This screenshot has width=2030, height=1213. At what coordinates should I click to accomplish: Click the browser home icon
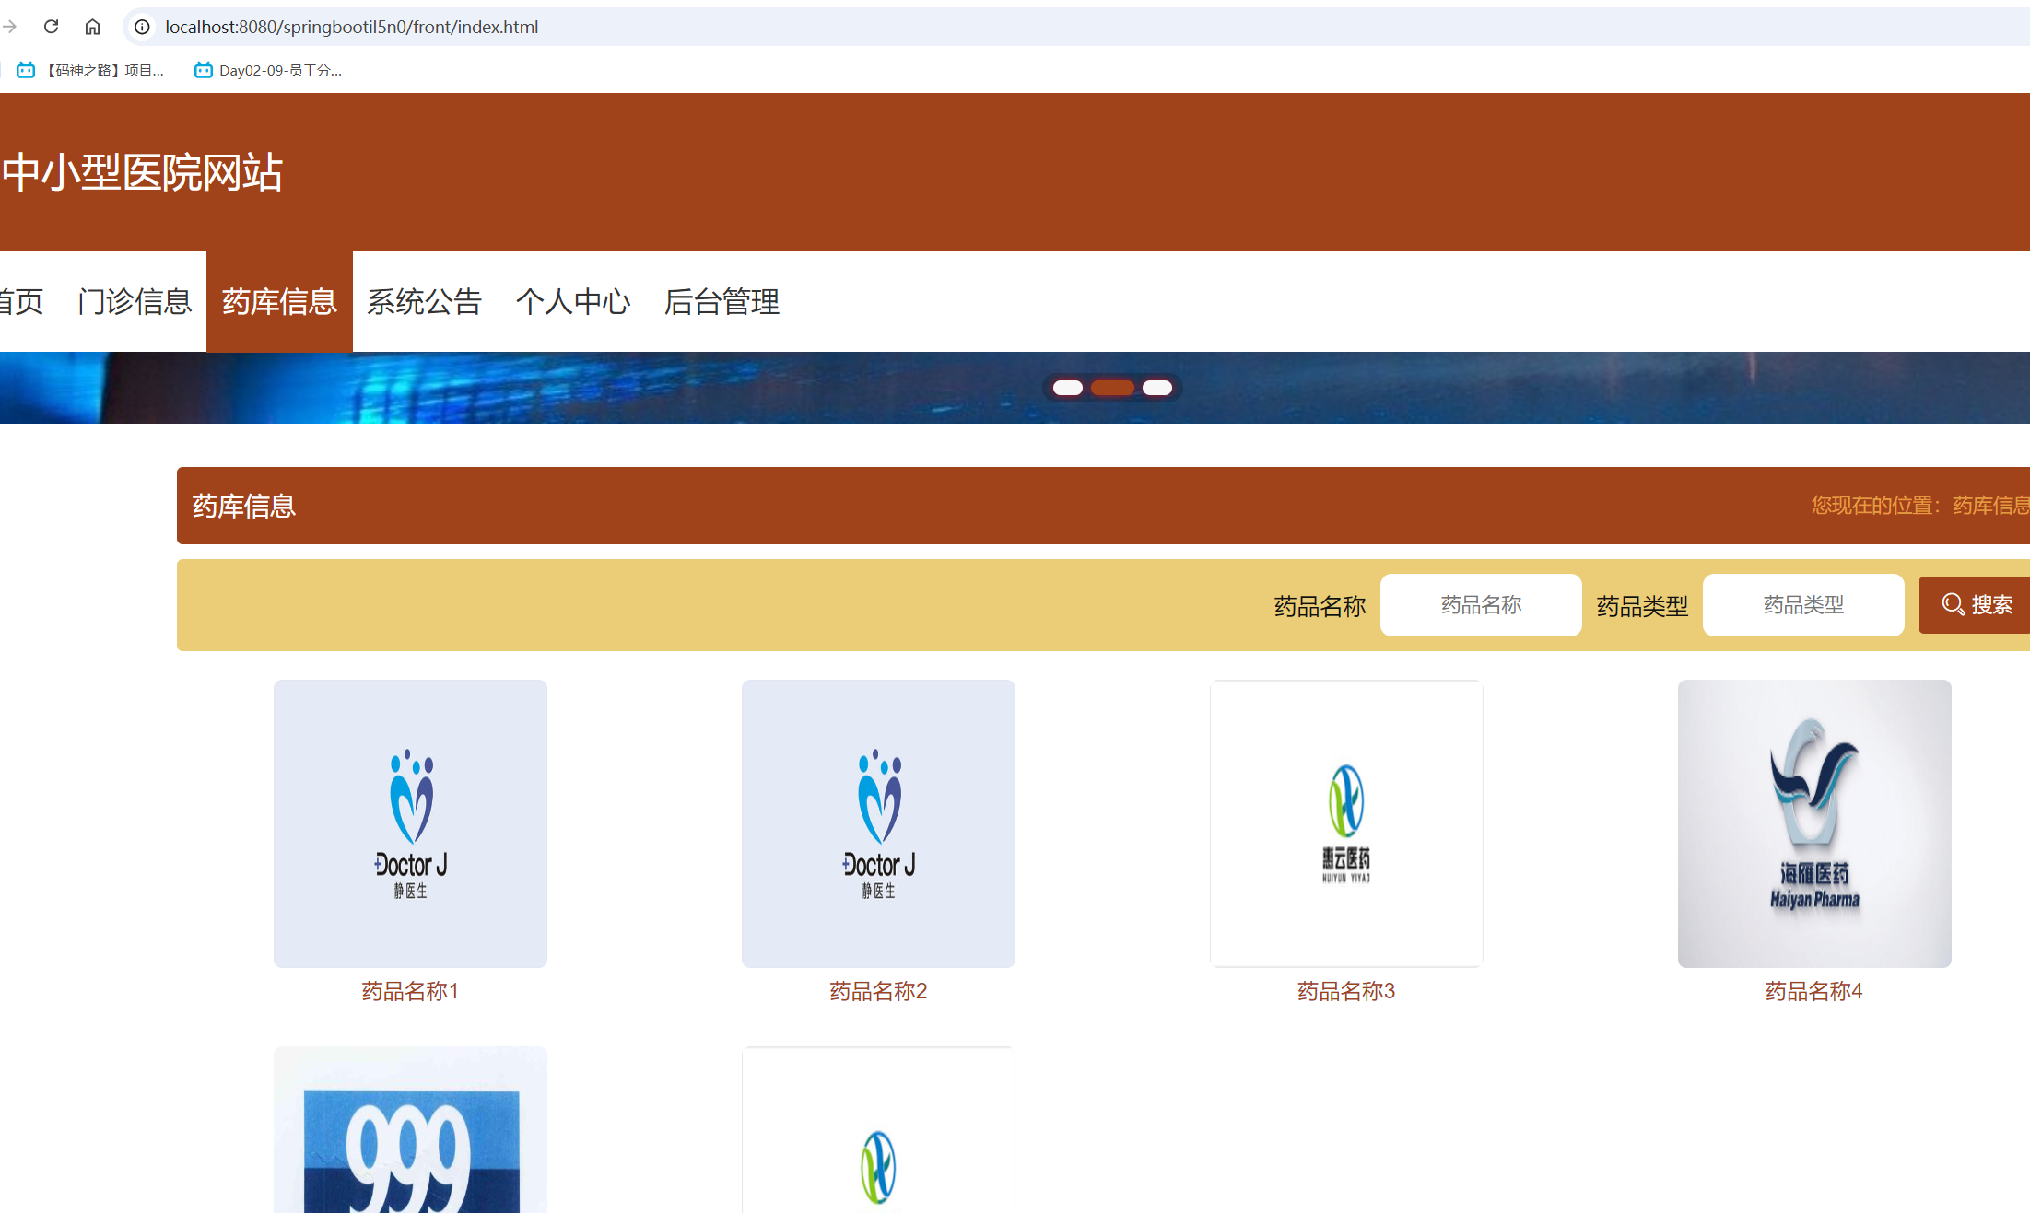(92, 27)
